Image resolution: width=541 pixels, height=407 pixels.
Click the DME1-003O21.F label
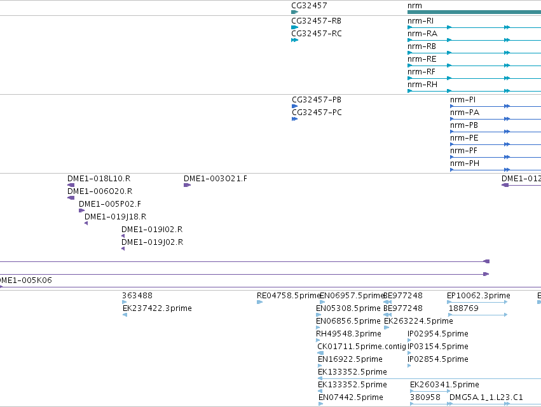[216, 179]
